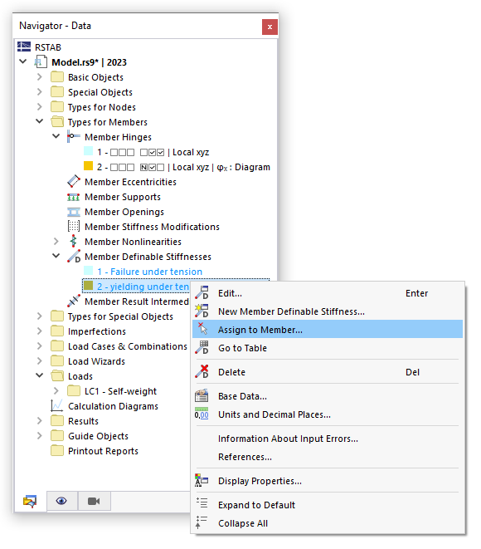Expand the Special Objects folder
The height and width of the screenshot is (549, 481).
[x=40, y=91]
